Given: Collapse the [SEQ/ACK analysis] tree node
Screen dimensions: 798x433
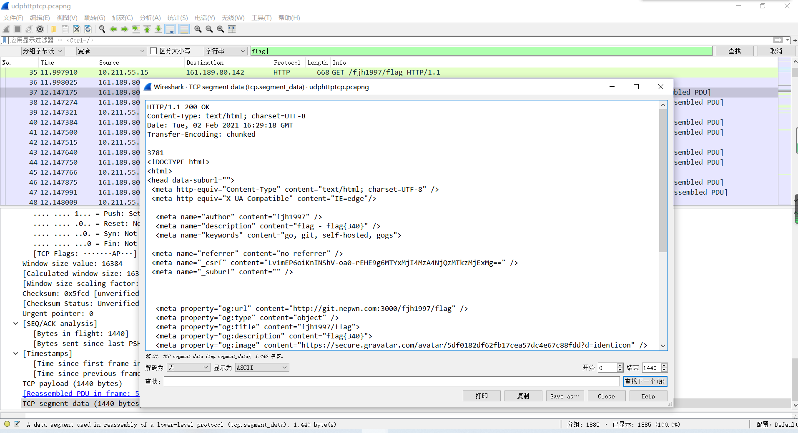Looking at the screenshot, I should click(15, 323).
